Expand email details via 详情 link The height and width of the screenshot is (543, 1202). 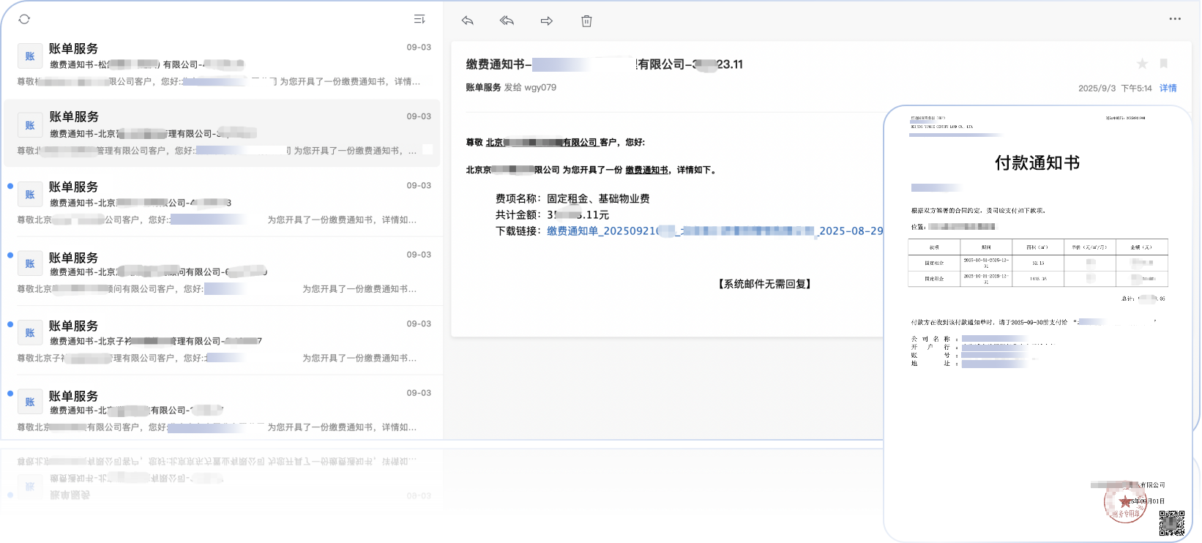click(1168, 88)
